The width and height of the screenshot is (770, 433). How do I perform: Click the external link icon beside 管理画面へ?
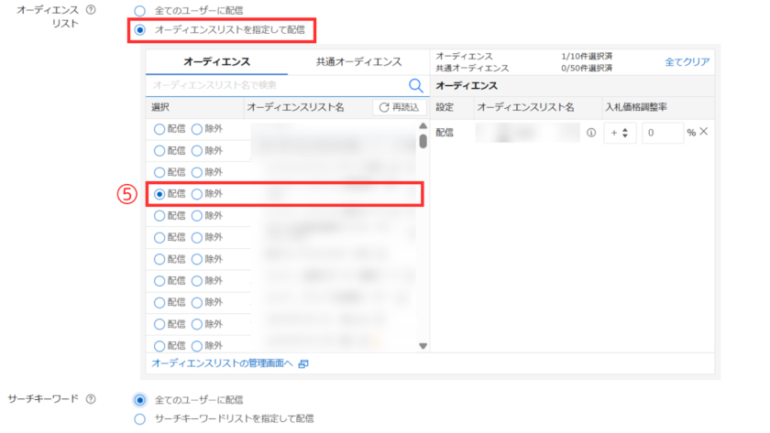[x=303, y=364]
